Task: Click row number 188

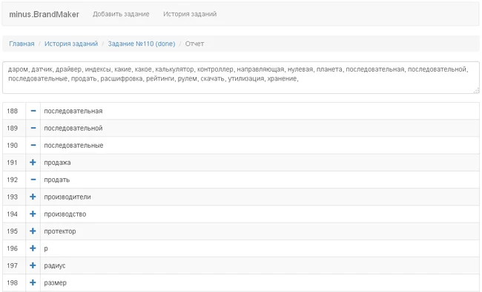Action: pyautogui.click(x=13, y=111)
